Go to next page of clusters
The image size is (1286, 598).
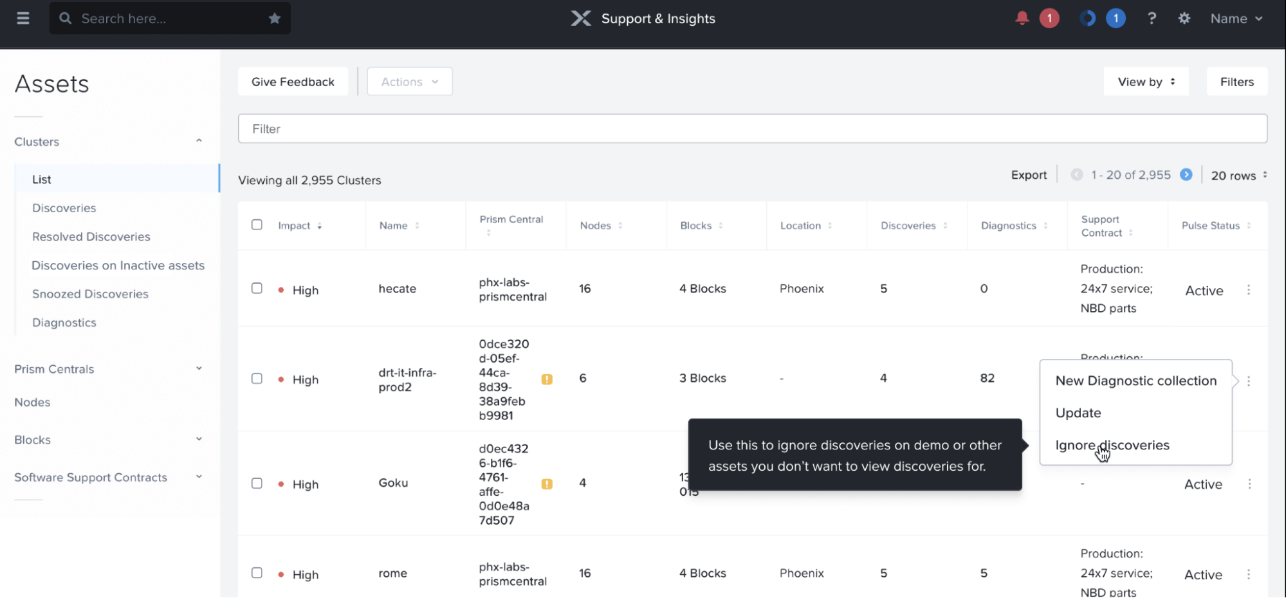coord(1186,175)
